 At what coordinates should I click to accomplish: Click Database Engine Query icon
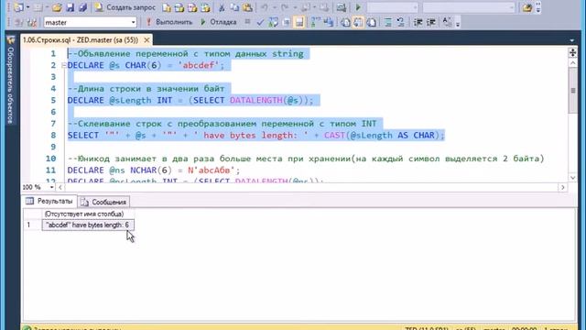point(167,7)
